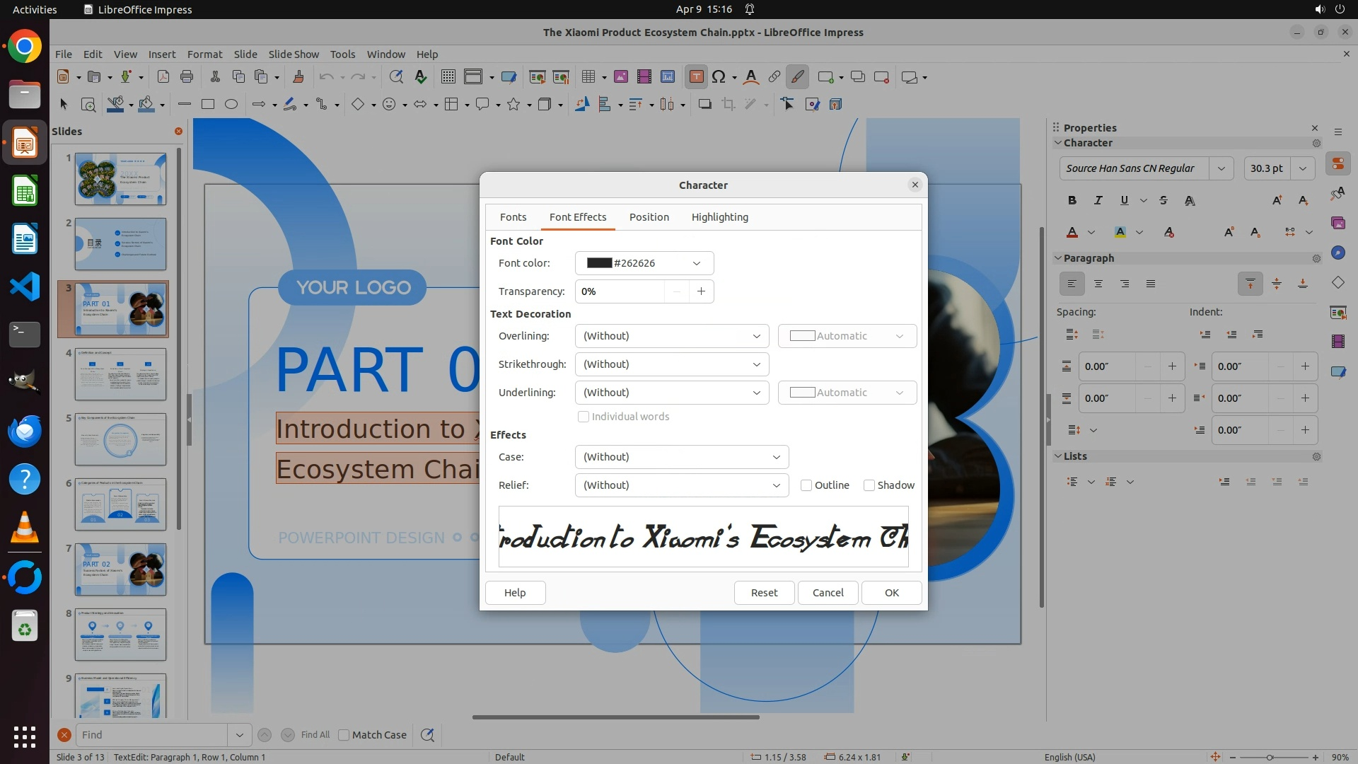The width and height of the screenshot is (1358, 764).
Task: Click the Reset button
Action: click(764, 593)
